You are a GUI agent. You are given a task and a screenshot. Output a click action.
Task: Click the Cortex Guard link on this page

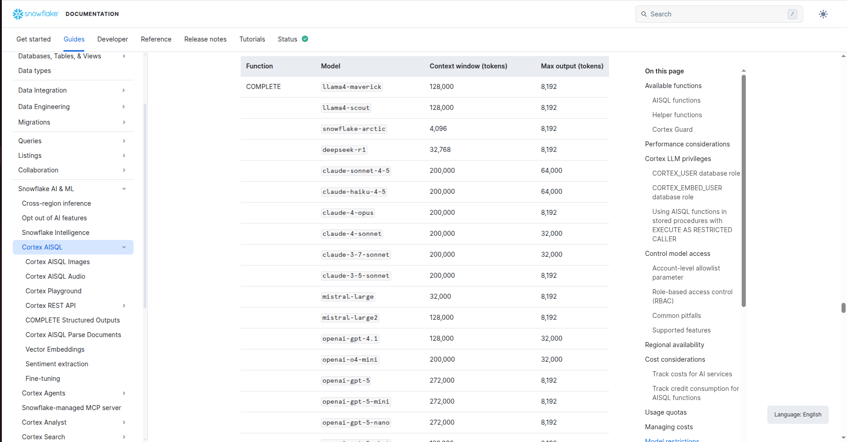click(x=672, y=129)
